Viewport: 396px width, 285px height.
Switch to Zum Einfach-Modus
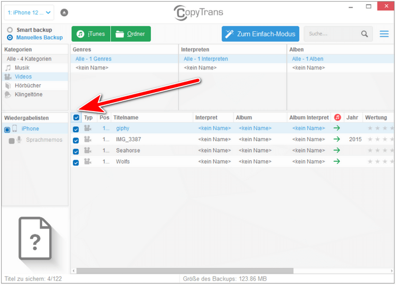260,34
